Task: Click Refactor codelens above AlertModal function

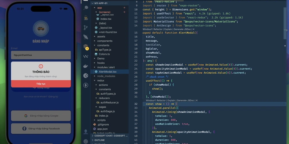Action: [x=158, y=29]
